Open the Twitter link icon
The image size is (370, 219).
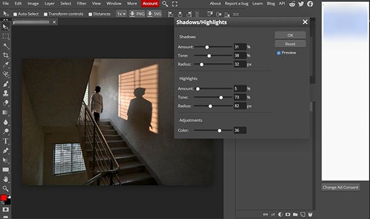click(x=301, y=4)
